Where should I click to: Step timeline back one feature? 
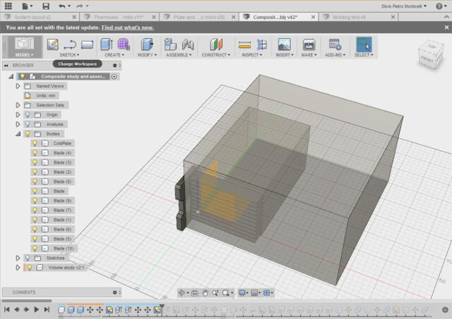(x=17, y=310)
